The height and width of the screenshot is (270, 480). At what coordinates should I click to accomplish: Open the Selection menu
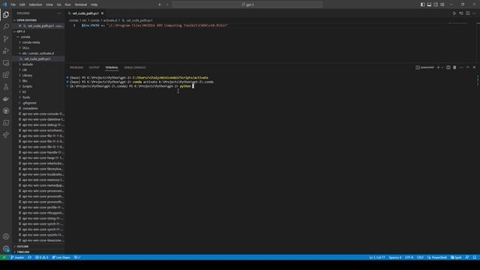[x=35, y=4]
